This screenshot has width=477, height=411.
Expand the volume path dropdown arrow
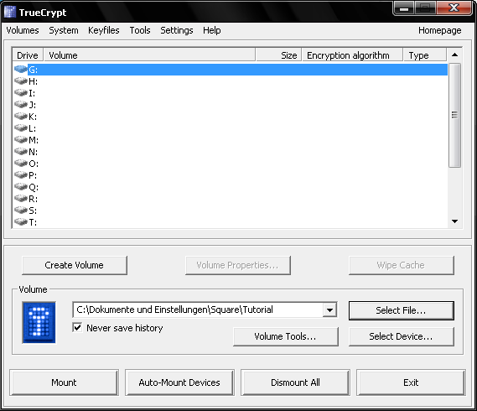(x=329, y=310)
